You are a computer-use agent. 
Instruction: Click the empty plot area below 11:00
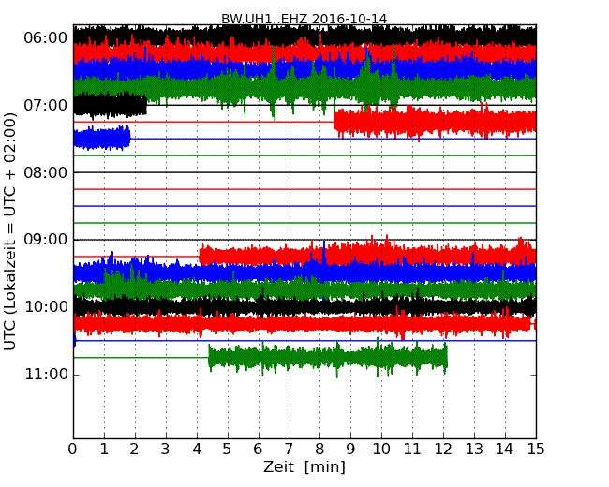(304, 407)
